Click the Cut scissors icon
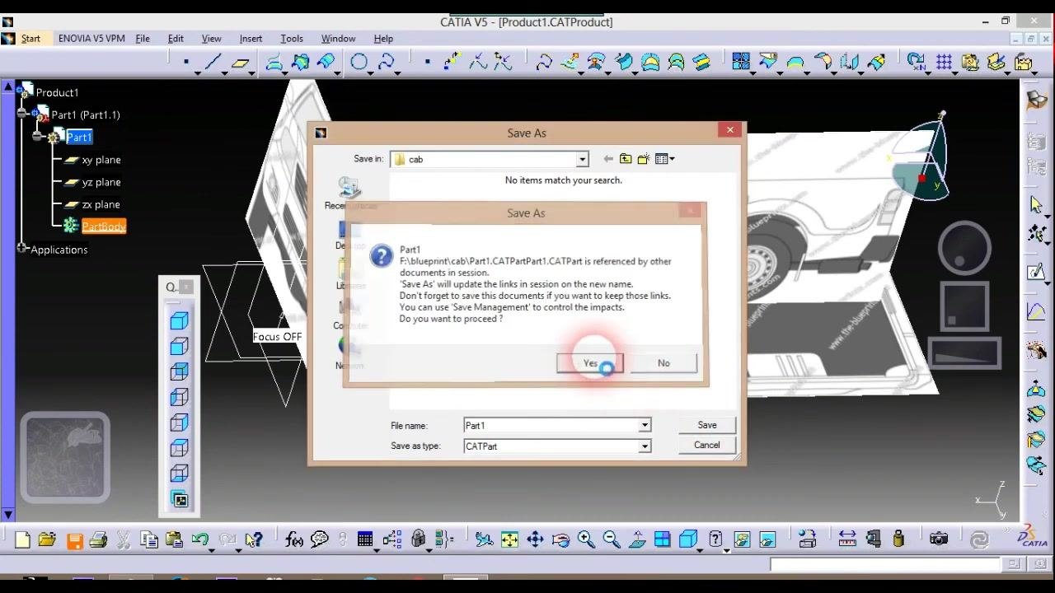 click(x=124, y=540)
